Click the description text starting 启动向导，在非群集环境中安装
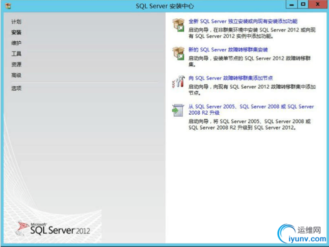This screenshot has width=329, height=247. point(252,33)
